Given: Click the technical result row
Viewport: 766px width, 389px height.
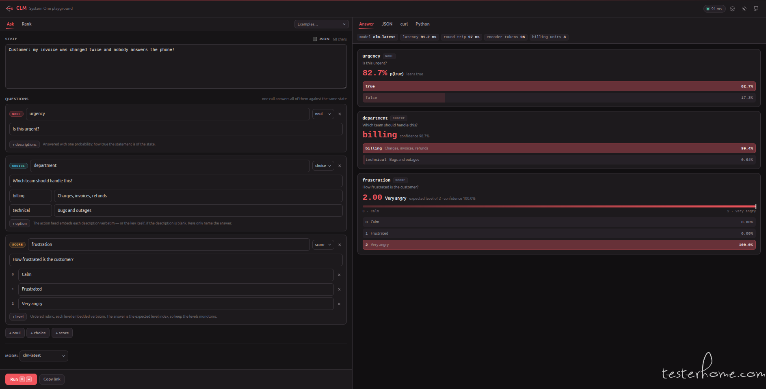Looking at the screenshot, I should point(559,160).
